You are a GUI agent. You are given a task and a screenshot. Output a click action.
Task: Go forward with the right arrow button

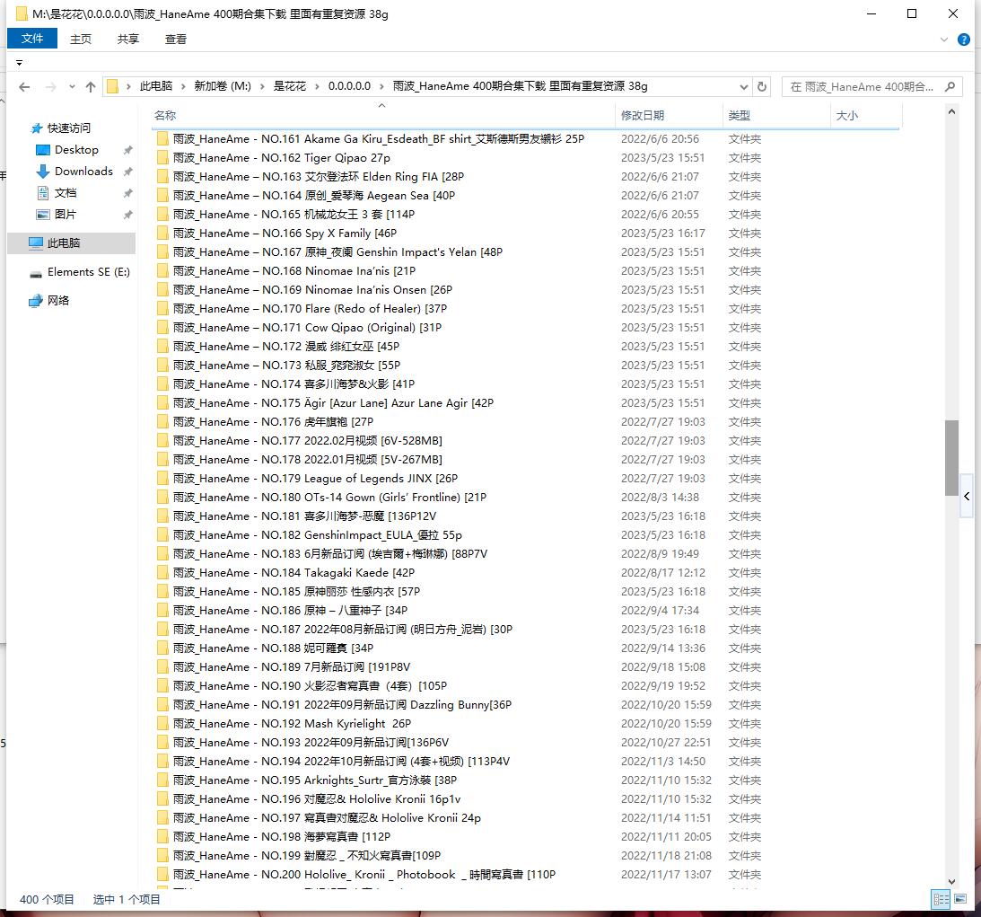tap(51, 87)
